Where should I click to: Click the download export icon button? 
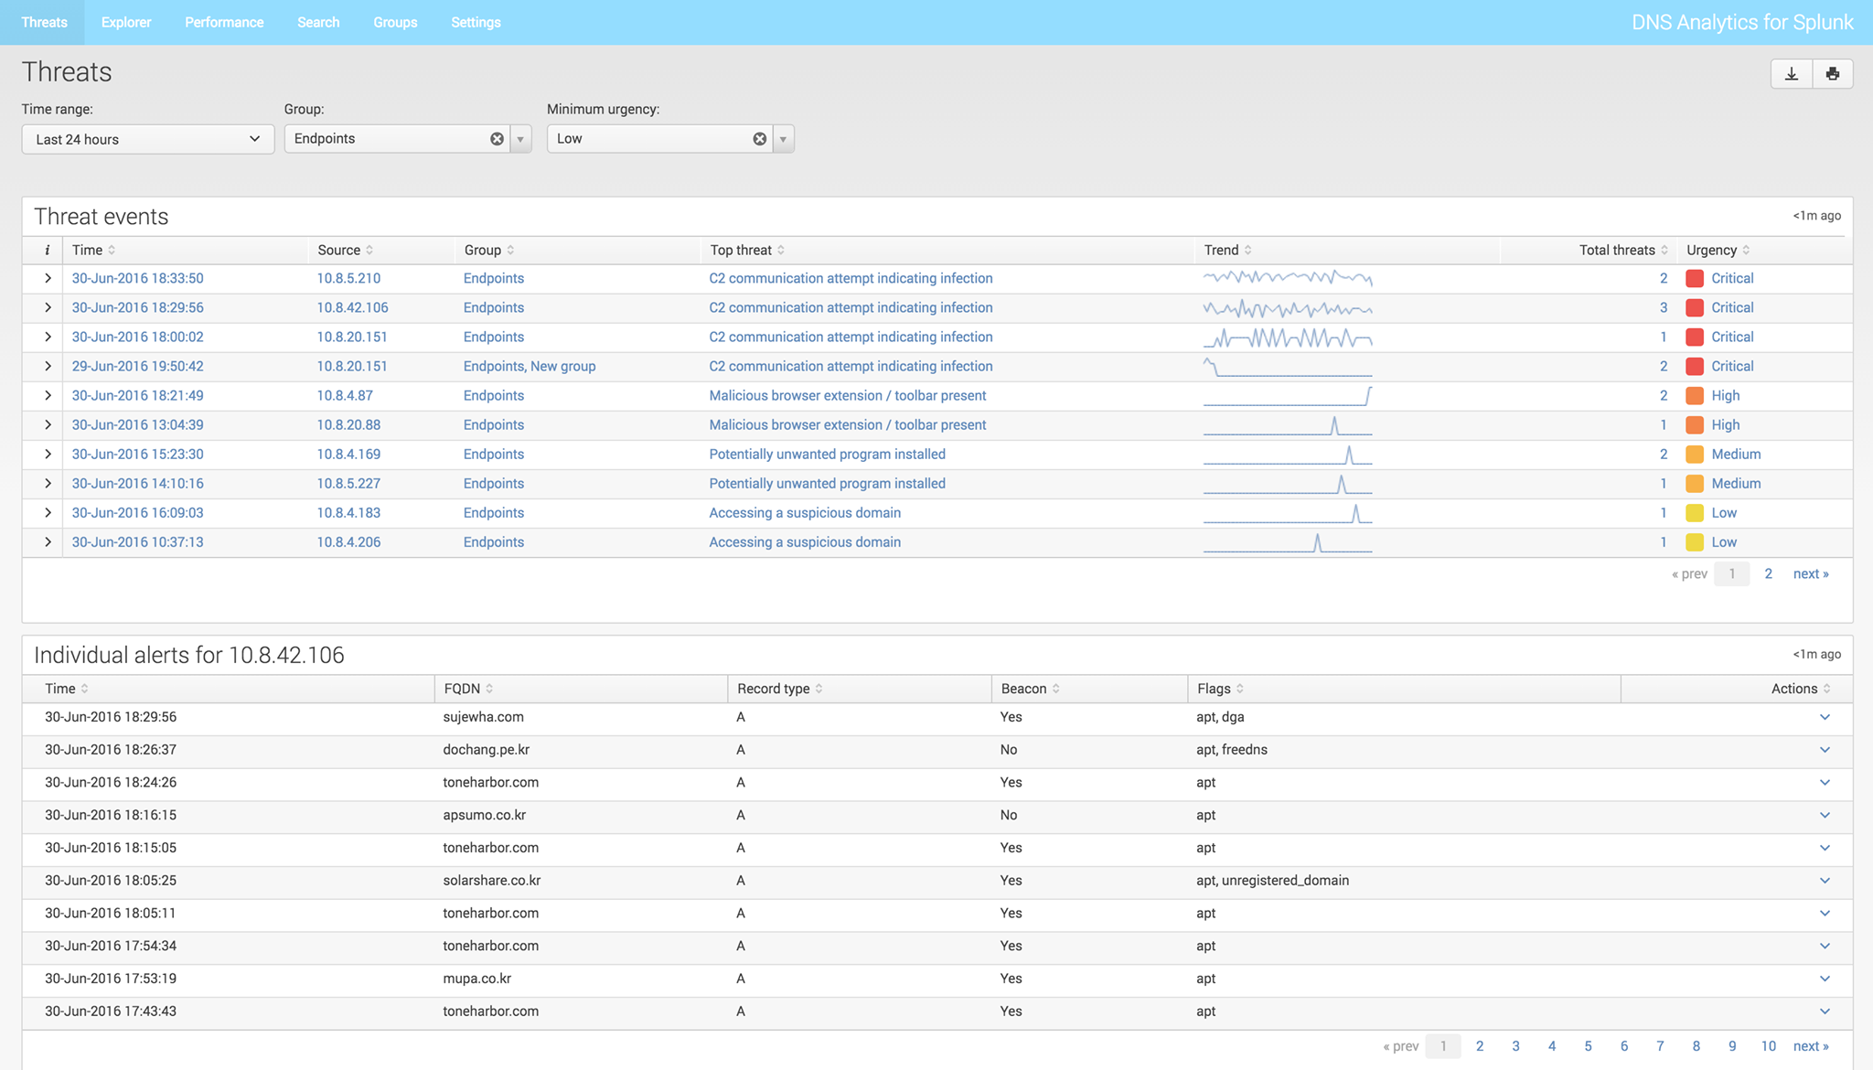tap(1792, 74)
